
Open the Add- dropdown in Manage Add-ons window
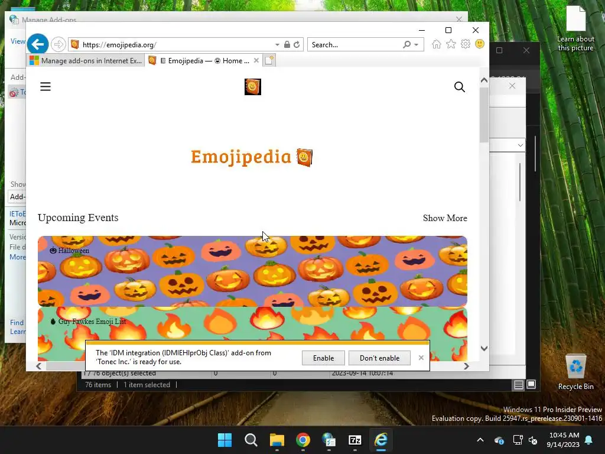[17, 196]
